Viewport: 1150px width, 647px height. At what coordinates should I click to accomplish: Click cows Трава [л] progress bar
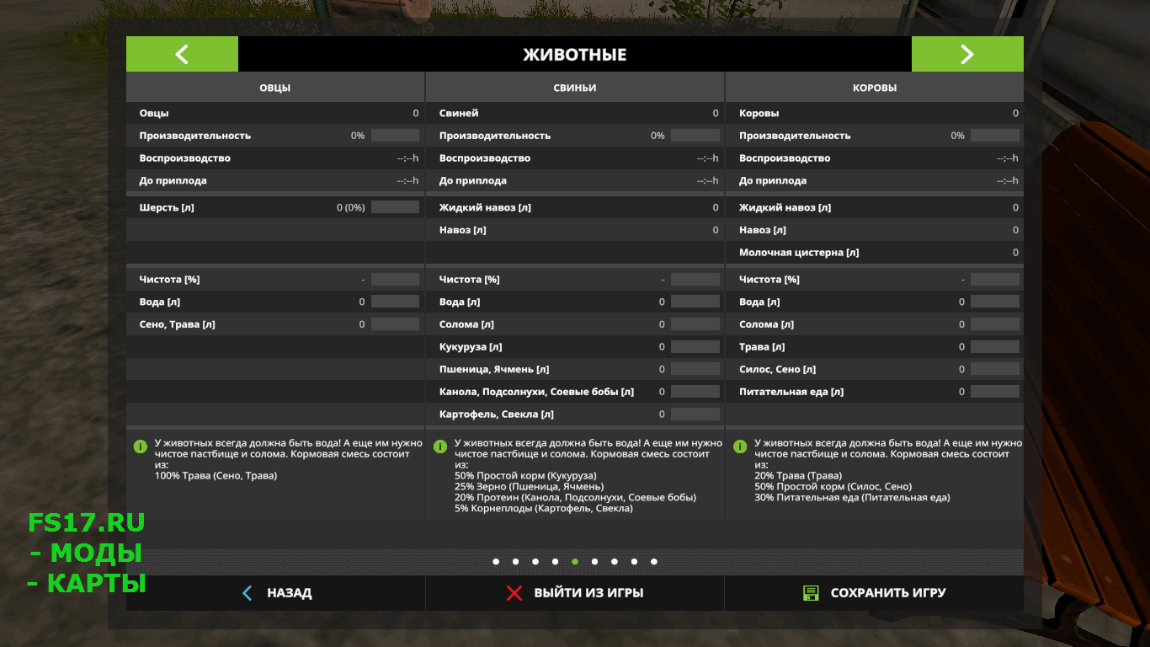coord(995,347)
